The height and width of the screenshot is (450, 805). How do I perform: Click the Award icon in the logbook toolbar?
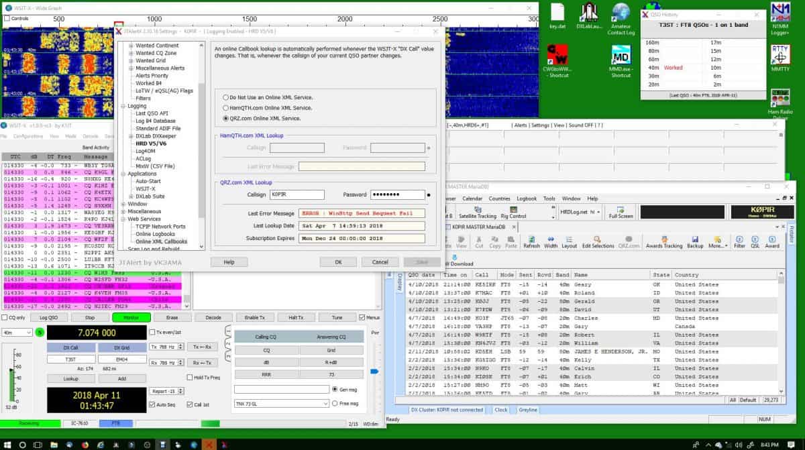[x=772, y=241]
